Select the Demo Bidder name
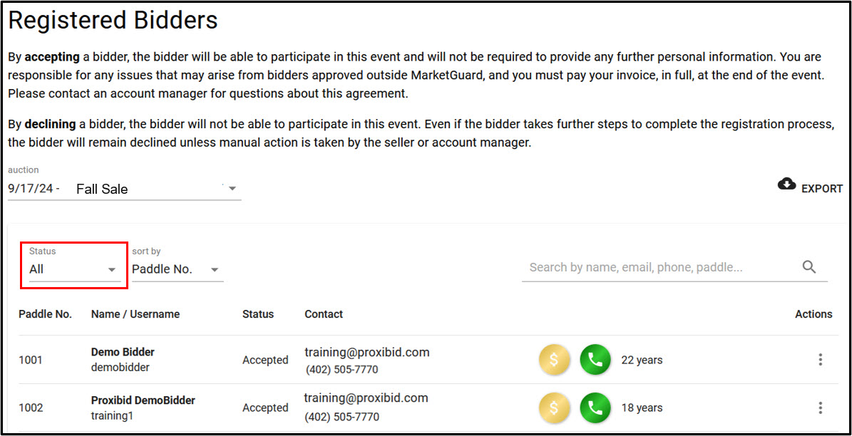The image size is (852, 436). [123, 352]
